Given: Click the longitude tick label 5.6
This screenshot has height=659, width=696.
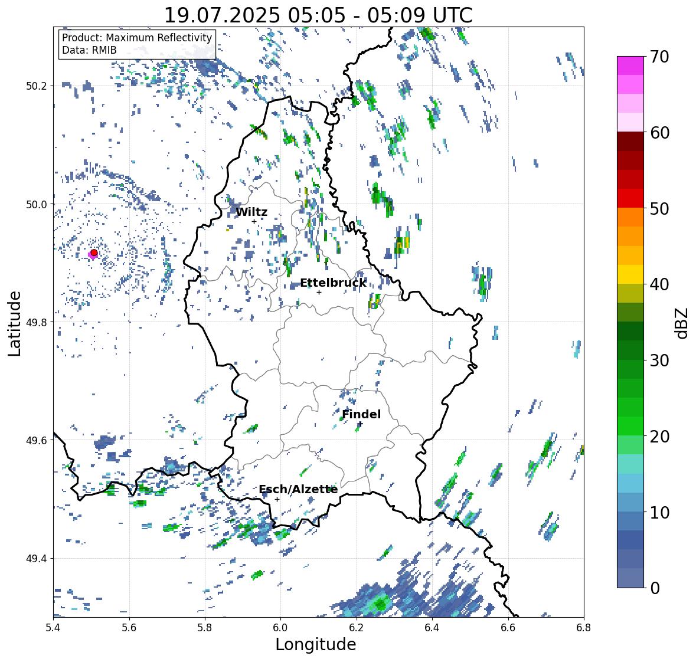Looking at the screenshot, I should (129, 627).
